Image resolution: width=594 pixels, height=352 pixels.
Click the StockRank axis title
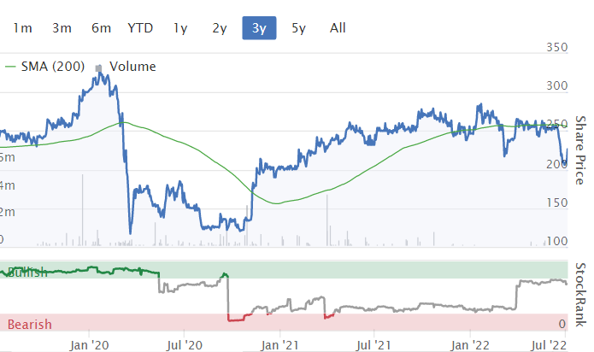580,295
